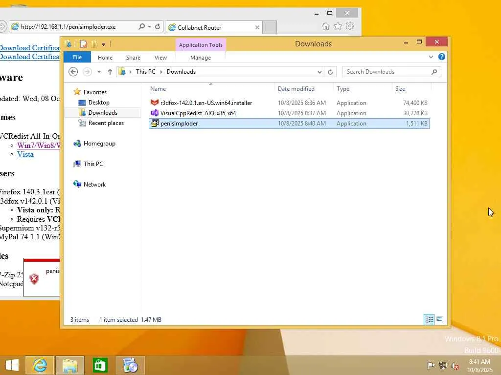501x375 pixels.
Task: Open Customize Quick Access Toolbar dropdown
Action: 104,44
